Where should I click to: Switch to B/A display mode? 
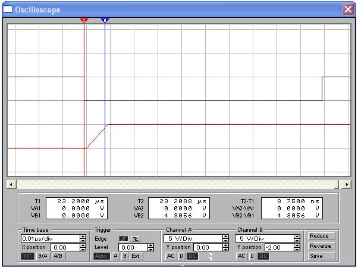[43, 256]
